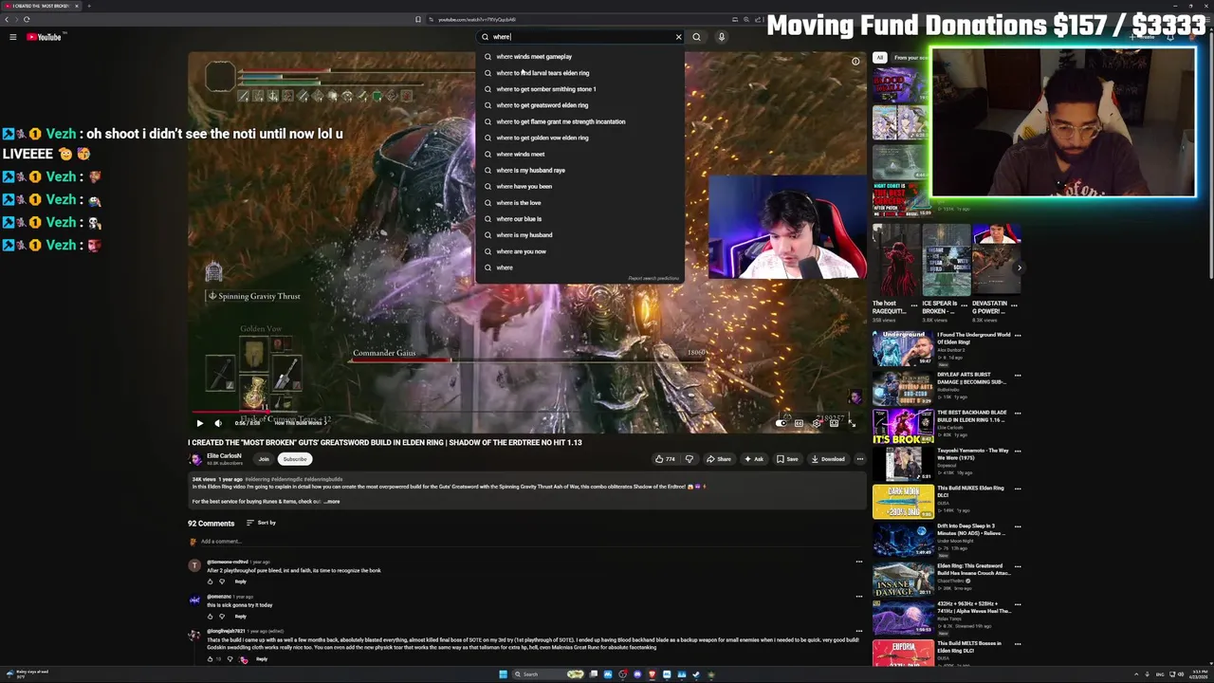Click into the YouTube search field
The width and height of the screenshot is (1214, 683).
(x=579, y=37)
